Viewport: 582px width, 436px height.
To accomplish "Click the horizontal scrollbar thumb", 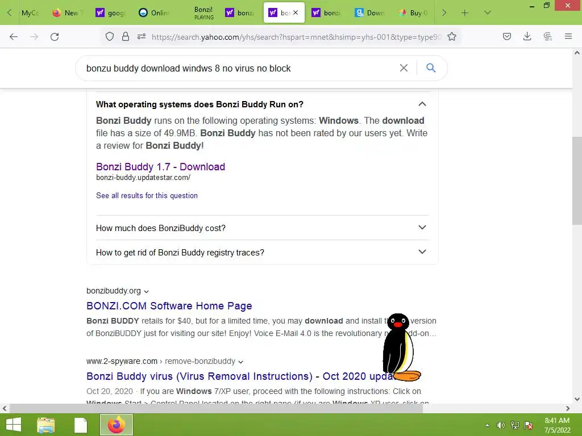I will [x=216, y=409].
